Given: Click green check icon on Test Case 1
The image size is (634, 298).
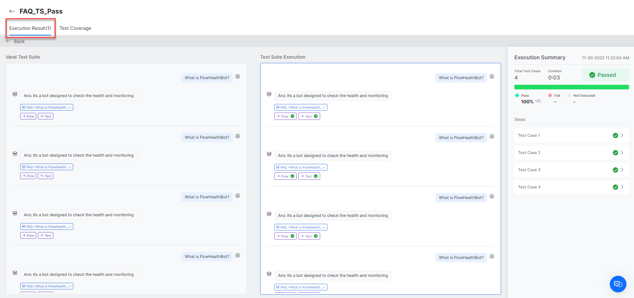Looking at the screenshot, I should [x=615, y=135].
